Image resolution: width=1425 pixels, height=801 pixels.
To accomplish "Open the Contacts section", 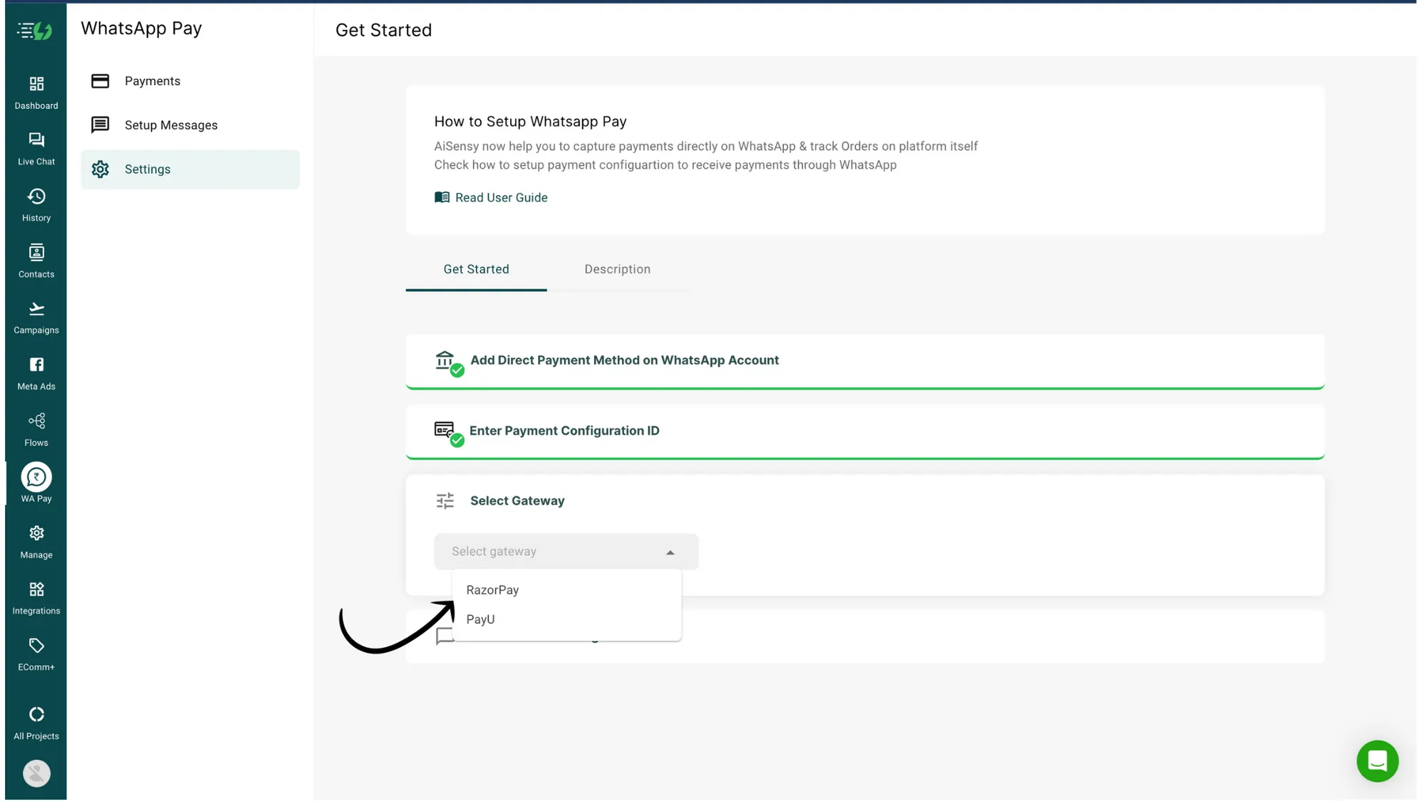I will tap(36, 259).
